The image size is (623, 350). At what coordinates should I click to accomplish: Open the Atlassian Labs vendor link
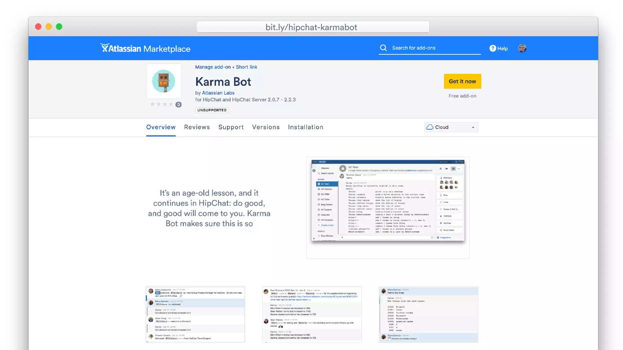tap(218, 93)
